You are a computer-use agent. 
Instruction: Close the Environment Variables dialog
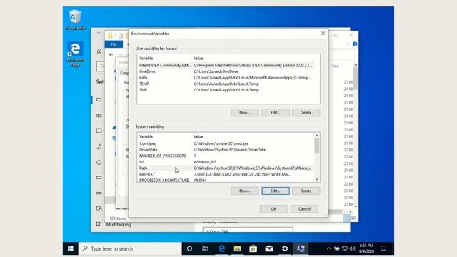pyautogui.click(x=323, y=34)
